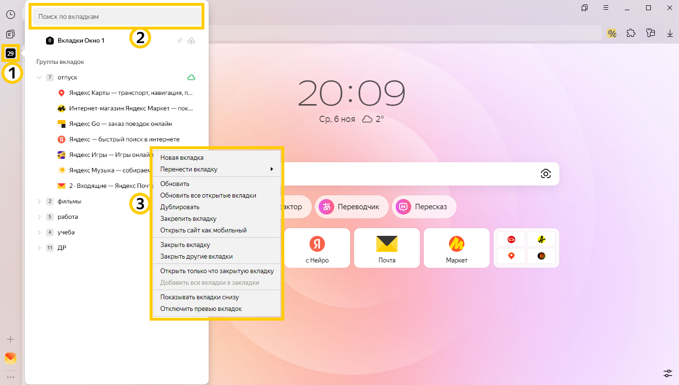The height and width of the screenshot is (385, 679).
Task: Toggle the pin icon for Вкладки Окно 1
Action: pos(179,41)
